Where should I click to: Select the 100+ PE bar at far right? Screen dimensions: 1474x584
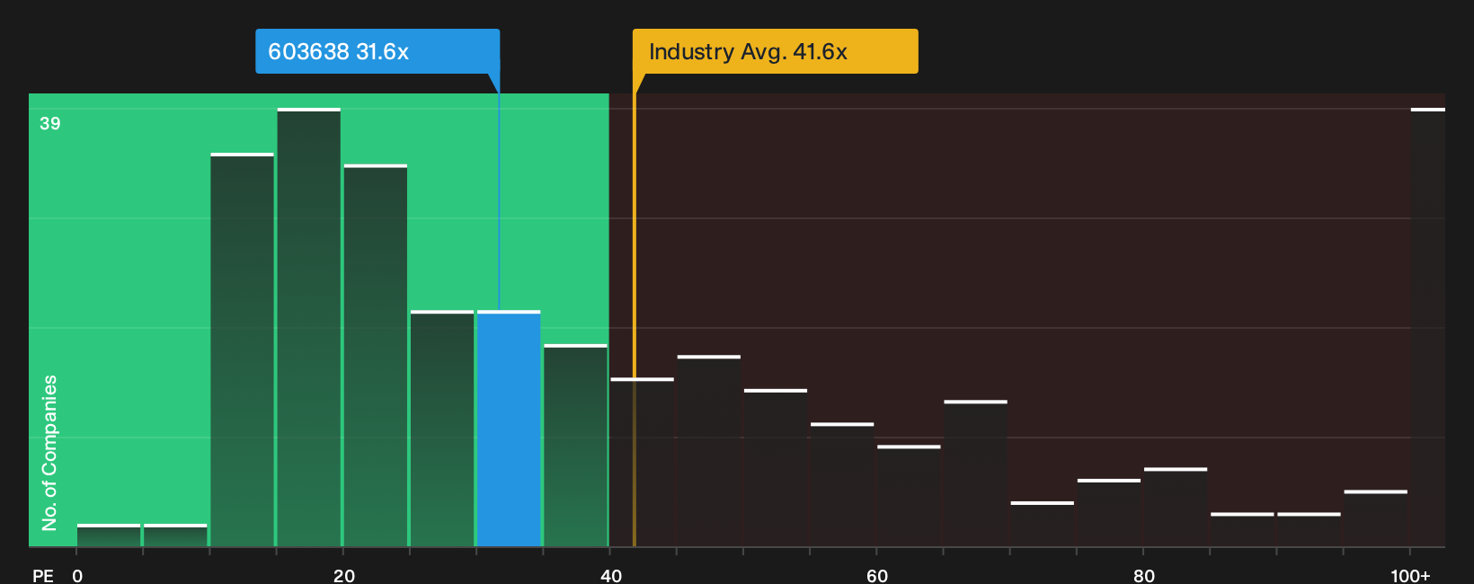[1428, 327]
